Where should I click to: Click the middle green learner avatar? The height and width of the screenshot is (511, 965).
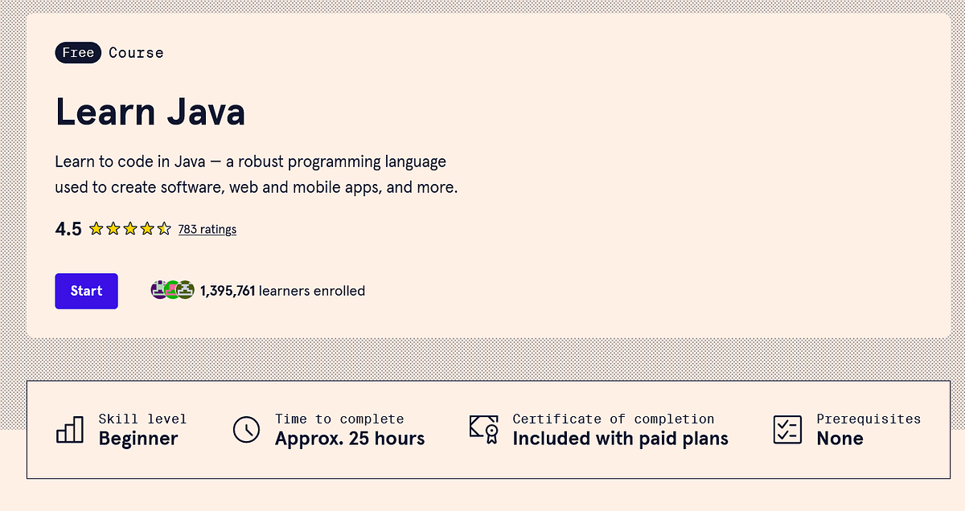[x=172, y=290]
